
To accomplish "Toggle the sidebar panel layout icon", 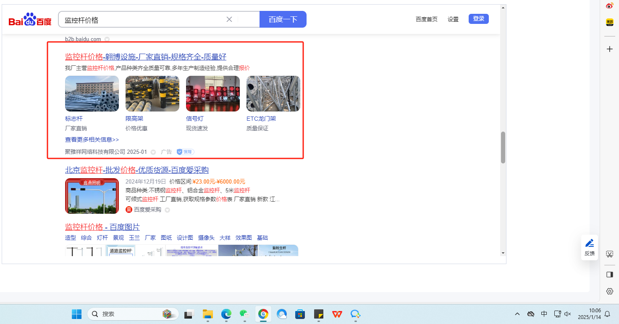I will 610,275.
